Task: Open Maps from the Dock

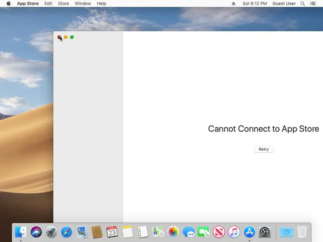Action: click(x=158, y=232)
